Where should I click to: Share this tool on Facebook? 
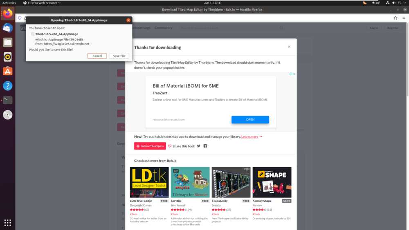[205, 146]
